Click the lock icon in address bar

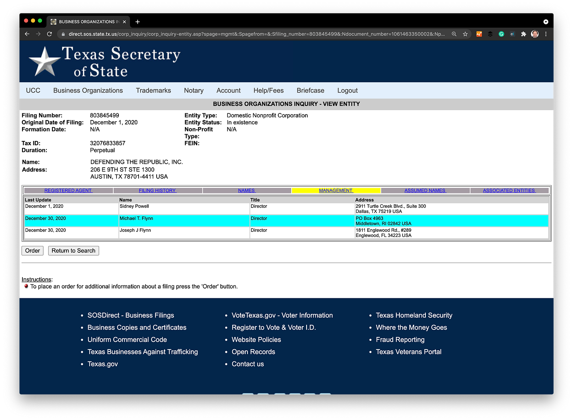pos(63,34)
